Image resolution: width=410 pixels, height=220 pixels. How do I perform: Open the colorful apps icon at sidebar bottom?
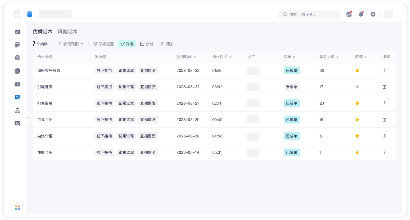pos(17,207)
